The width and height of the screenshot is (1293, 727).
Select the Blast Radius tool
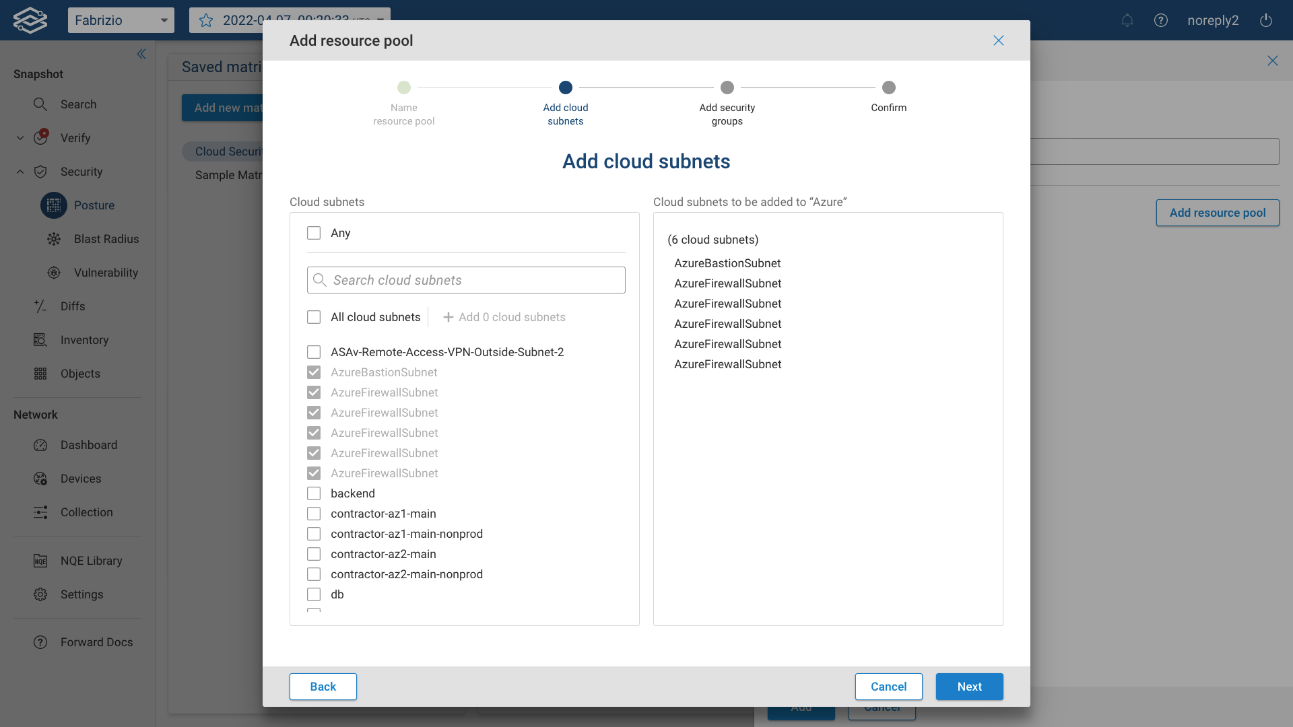pyautogui.click(x=106, y=239)
